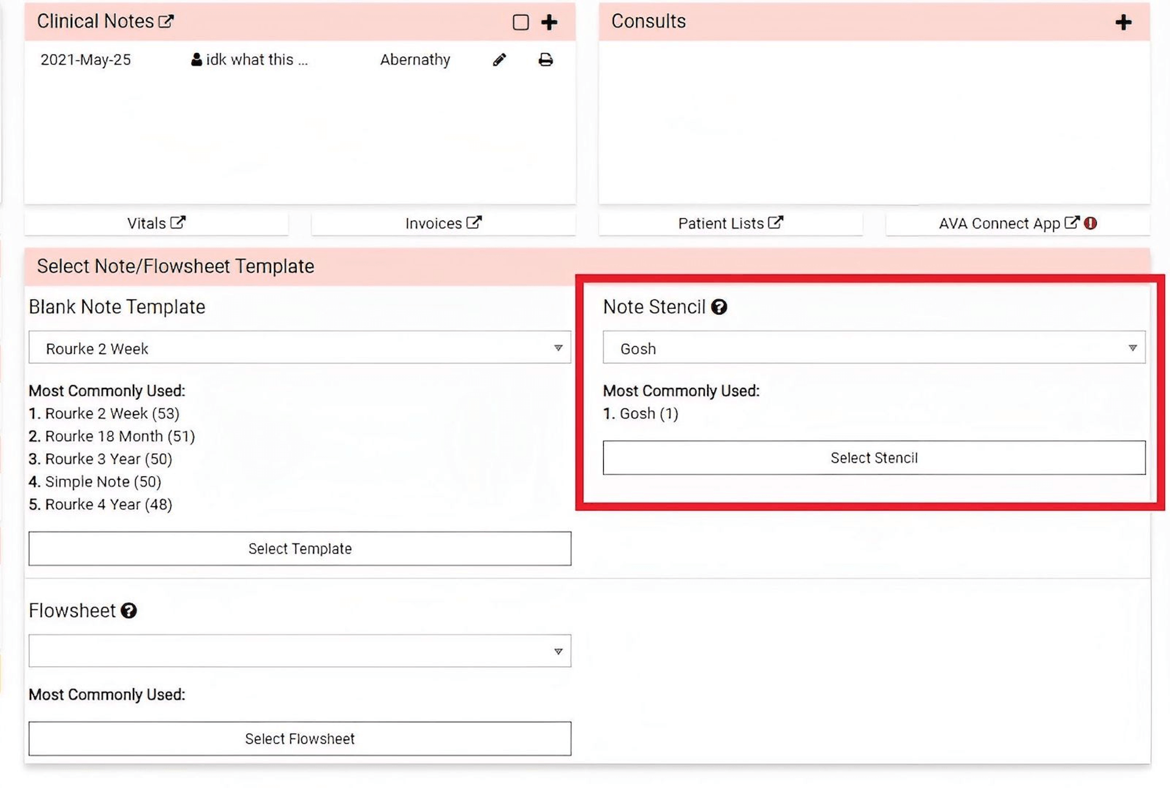Screen dimensions: 1170x788
Task: Click AVA Connect App red alert icon
Action: click(x=1091, y=223)
